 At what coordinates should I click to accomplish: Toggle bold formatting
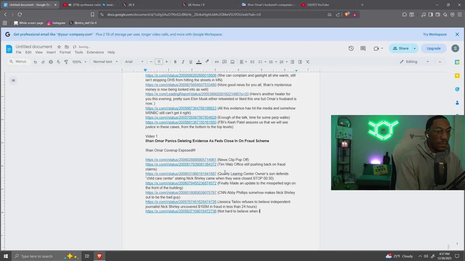[175, 62]
